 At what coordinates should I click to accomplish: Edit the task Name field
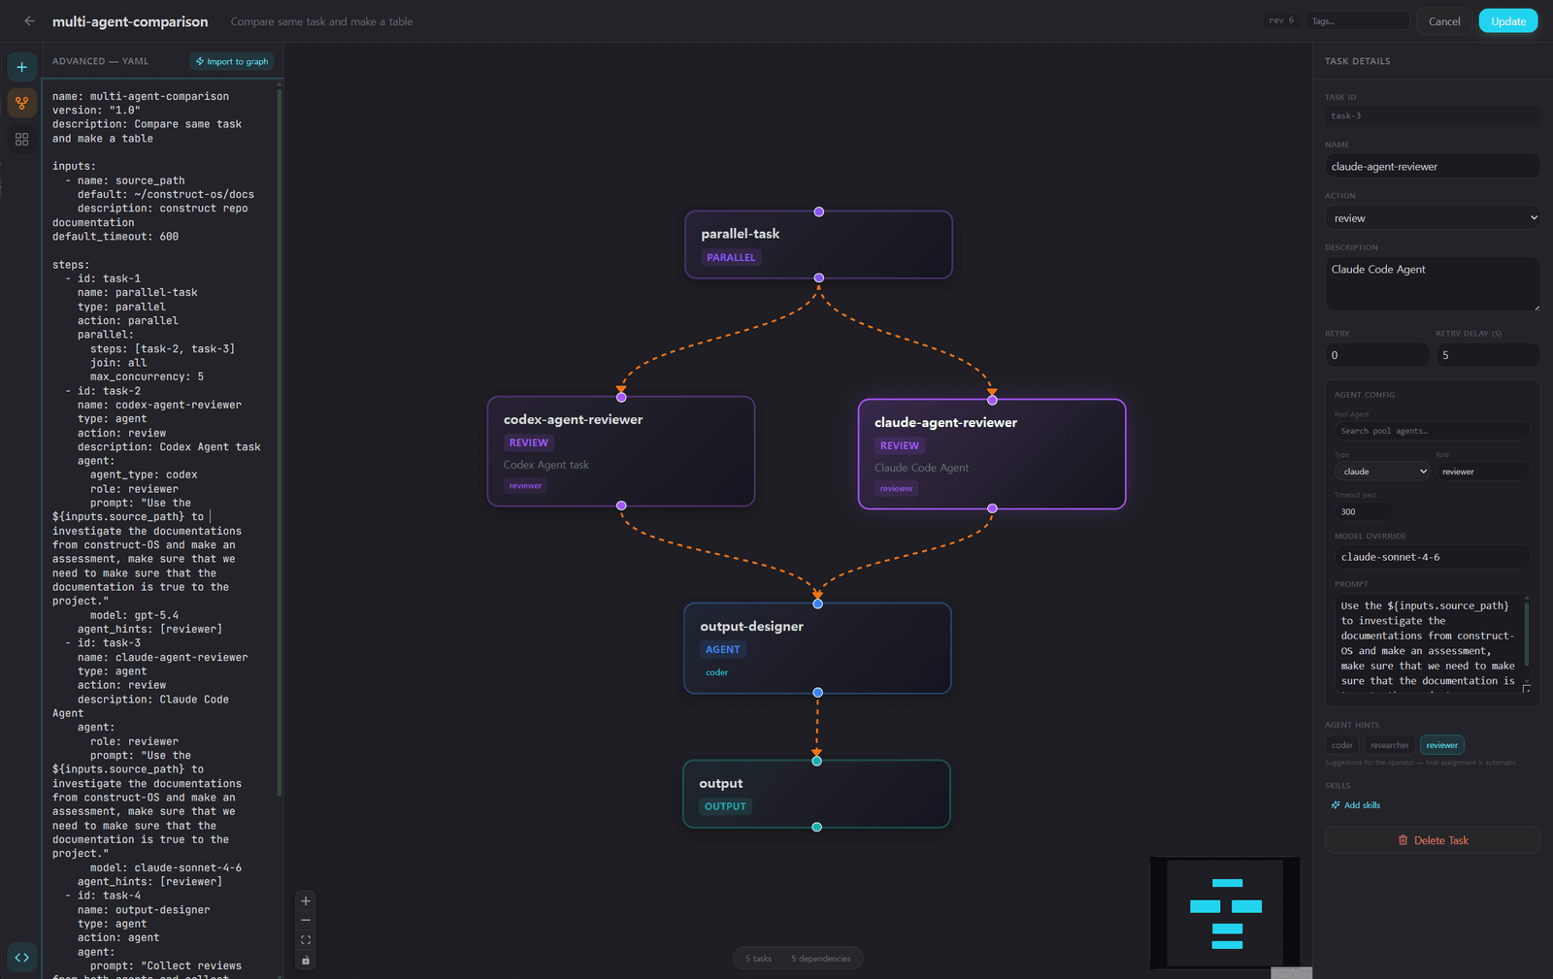click(x=1433, y=167)
